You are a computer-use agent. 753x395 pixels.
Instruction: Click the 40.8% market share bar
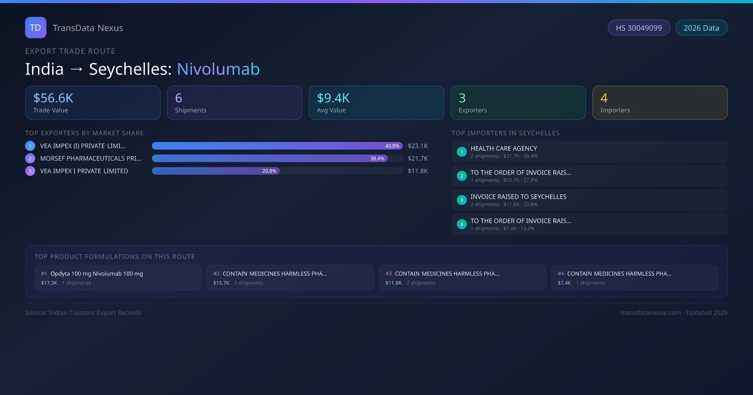pyautogui.click(x=277, y=146)
